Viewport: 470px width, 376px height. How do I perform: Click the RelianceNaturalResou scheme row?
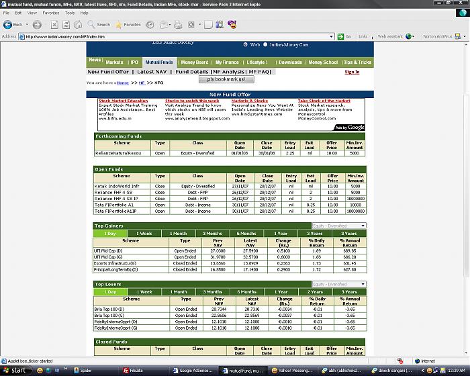(230, 153)
